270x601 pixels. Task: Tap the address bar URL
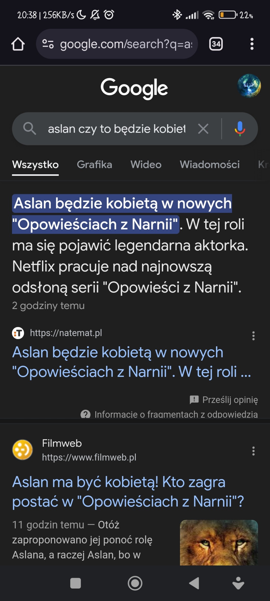click(126, 44)
